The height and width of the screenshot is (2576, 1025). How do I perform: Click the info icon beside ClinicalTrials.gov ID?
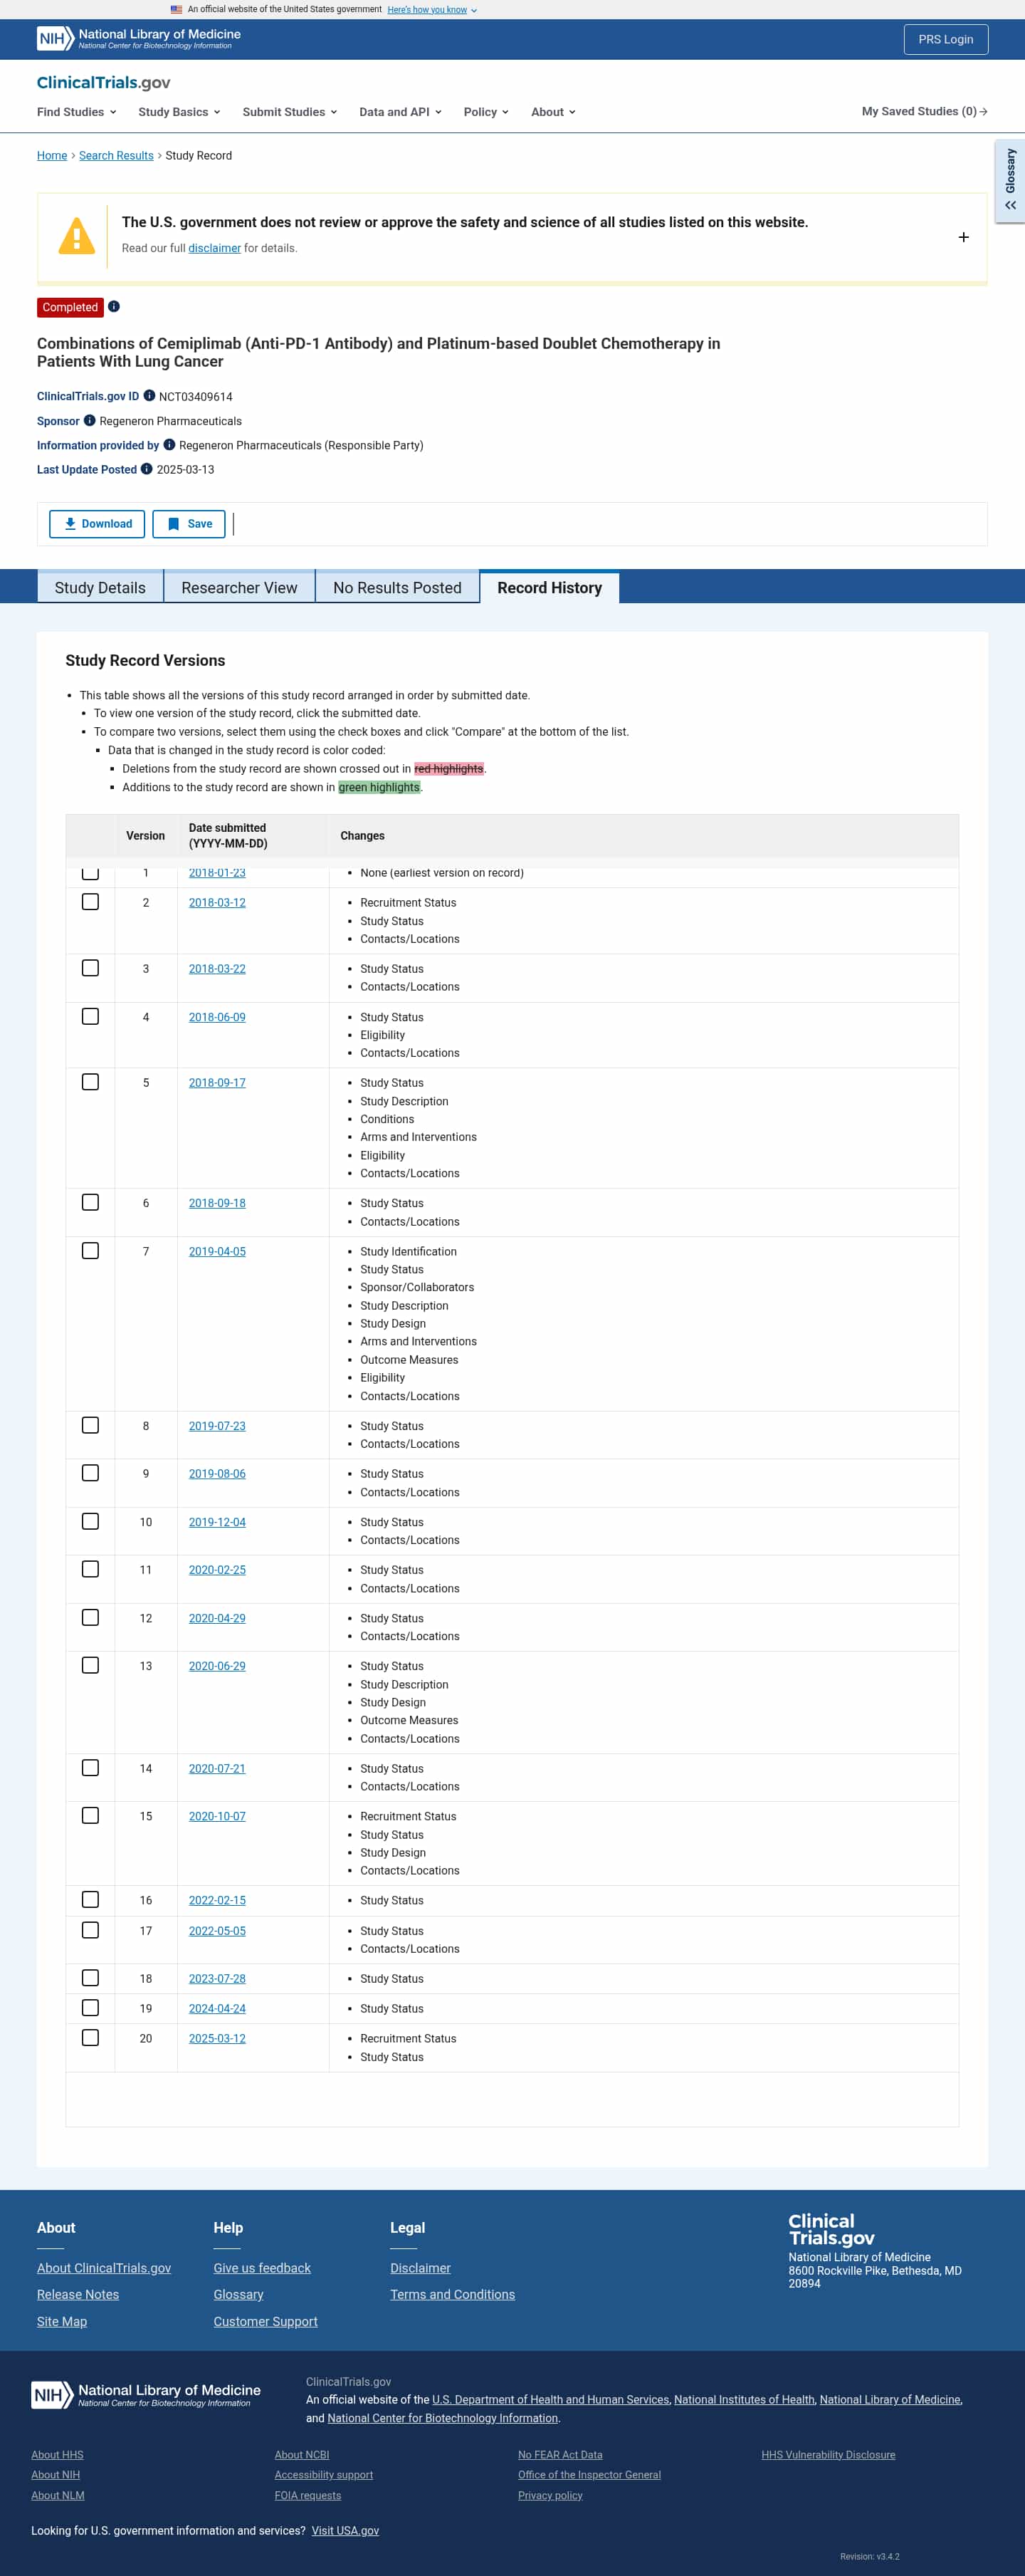point(149,396)
